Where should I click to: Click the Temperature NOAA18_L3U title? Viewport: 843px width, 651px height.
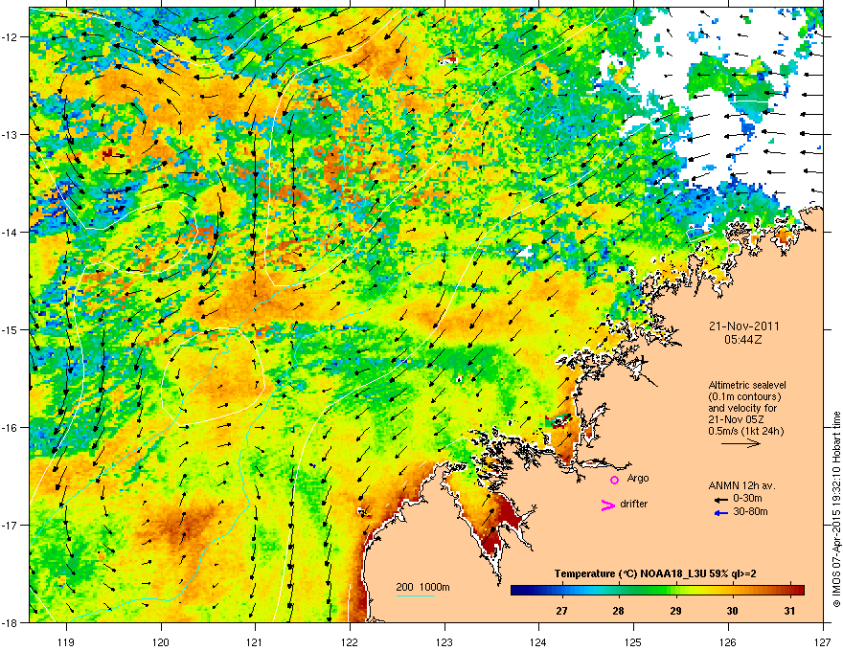(655, 573)
